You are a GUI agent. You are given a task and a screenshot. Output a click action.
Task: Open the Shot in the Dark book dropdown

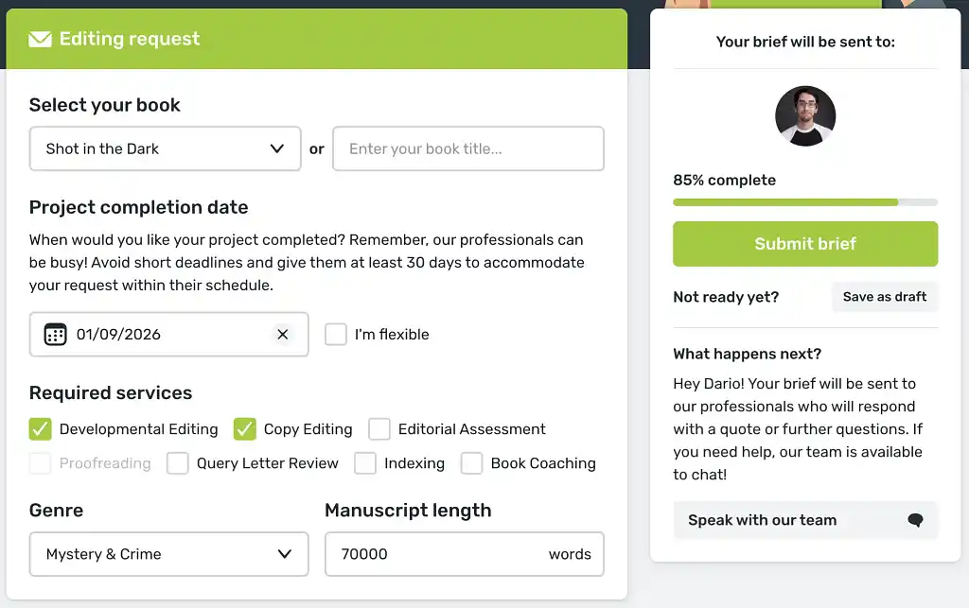[x=166, y=149]
